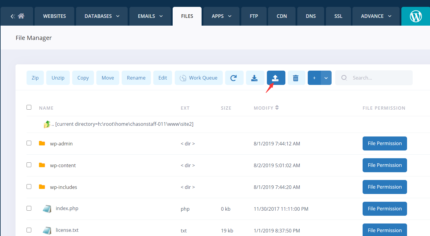Screen dimensions: 430x236
Task: Click the trash icon to delete files
Action: 296,78
